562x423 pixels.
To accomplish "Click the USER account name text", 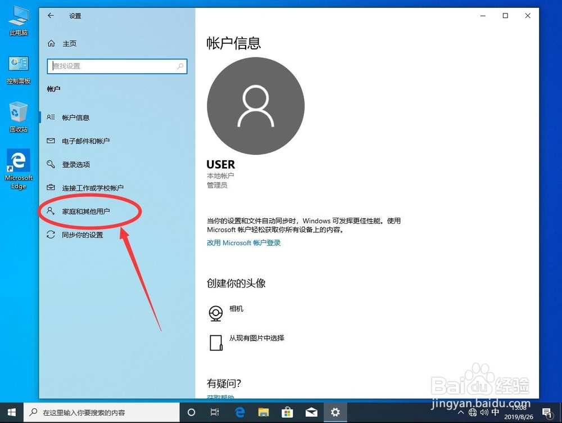I will [x=221, y=164].
